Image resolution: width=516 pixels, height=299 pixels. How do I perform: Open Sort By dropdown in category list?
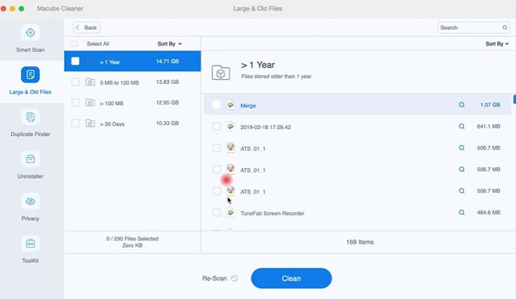(170, 44)
